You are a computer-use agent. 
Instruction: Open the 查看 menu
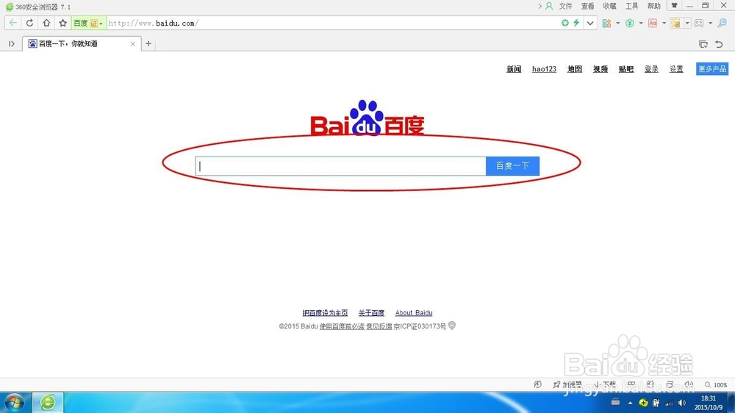587,6
